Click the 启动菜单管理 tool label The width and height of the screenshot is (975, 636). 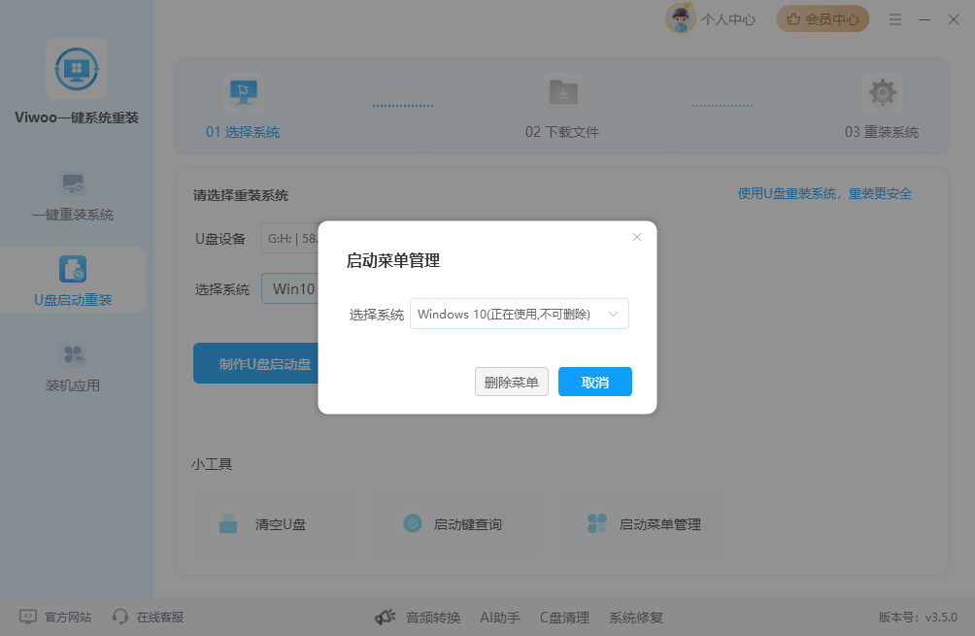pyautogui.click(x=660, y=524)
